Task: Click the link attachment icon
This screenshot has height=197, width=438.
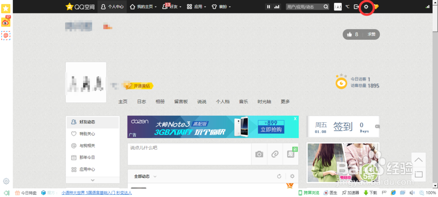Action: [x=275, y=154]
